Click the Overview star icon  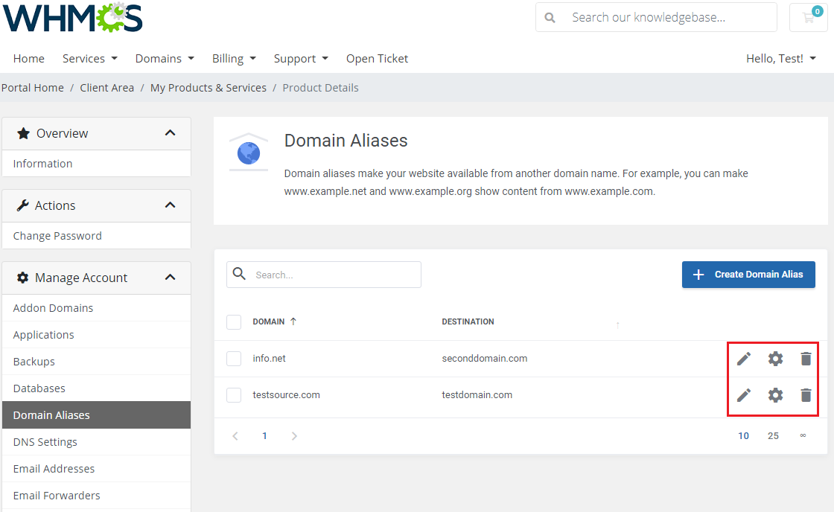(23, 133)
